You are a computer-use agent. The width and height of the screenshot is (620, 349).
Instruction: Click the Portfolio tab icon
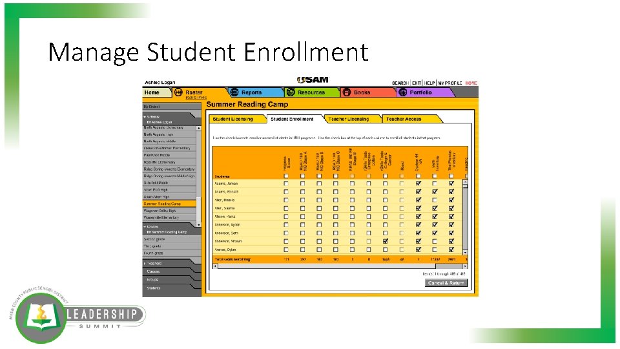click(x=402, y=92)
